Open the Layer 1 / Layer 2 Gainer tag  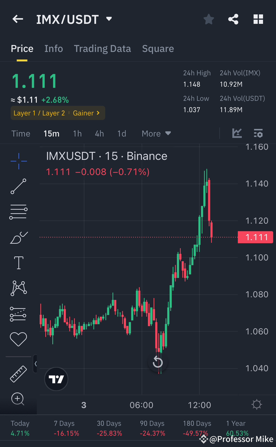[58, 113]
